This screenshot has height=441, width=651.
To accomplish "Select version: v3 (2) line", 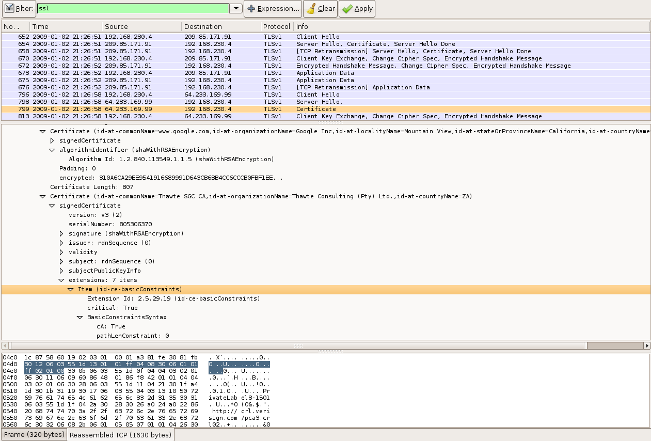I will point(96,215).
